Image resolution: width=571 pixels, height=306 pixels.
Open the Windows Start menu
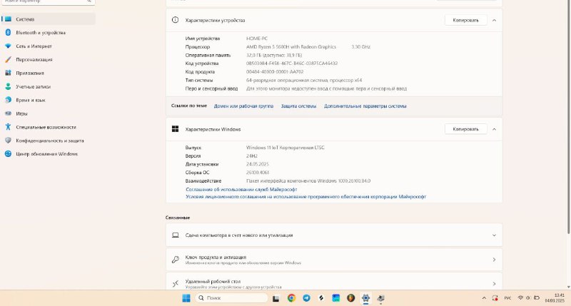pyautogui.click(x=186, y=298)
